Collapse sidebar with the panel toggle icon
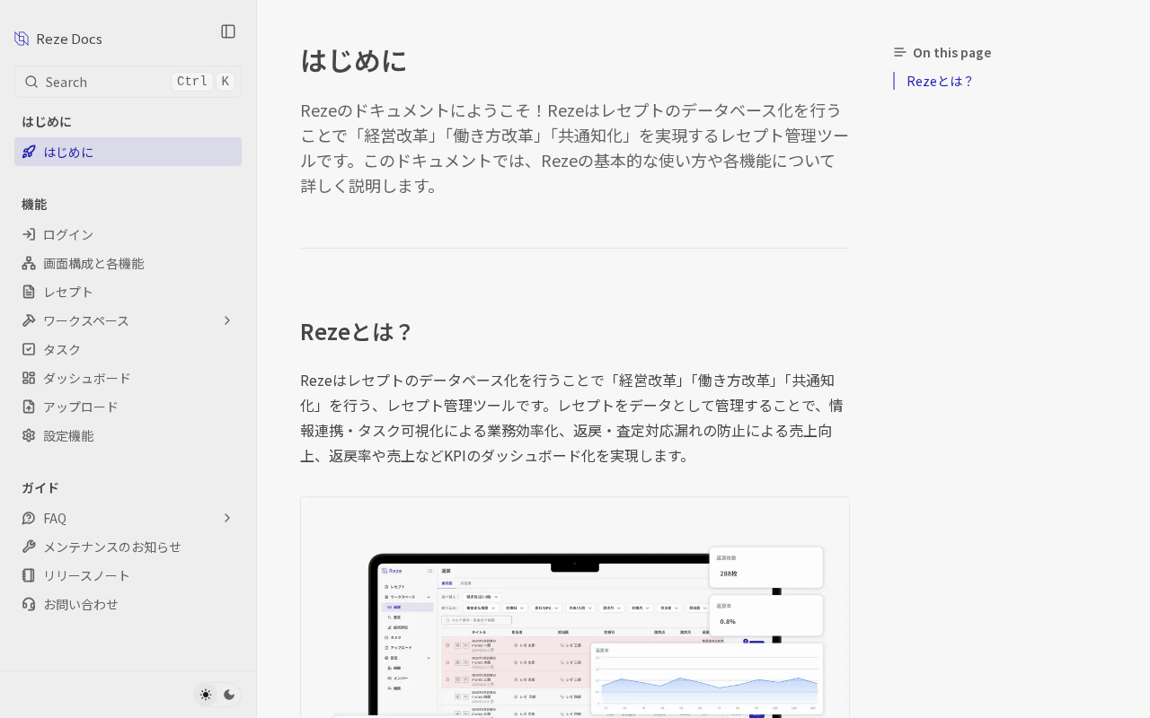The image size is (1150, 718). (228, 31)
